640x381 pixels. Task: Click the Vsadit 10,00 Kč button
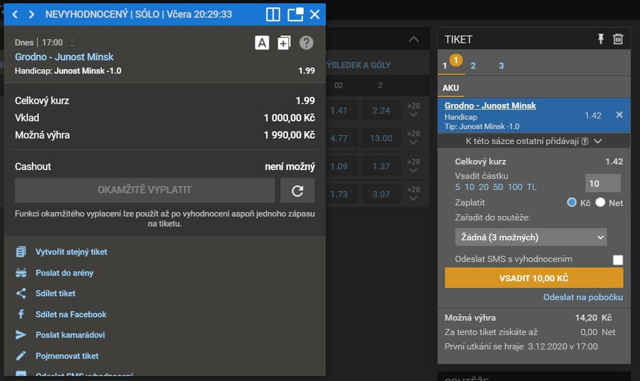[x=534, y=278]
